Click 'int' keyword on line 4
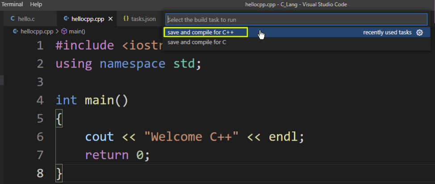435x184 pixels. (66, 100)
